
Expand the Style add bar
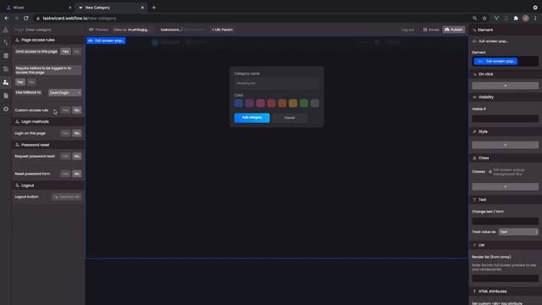(505, 145)
